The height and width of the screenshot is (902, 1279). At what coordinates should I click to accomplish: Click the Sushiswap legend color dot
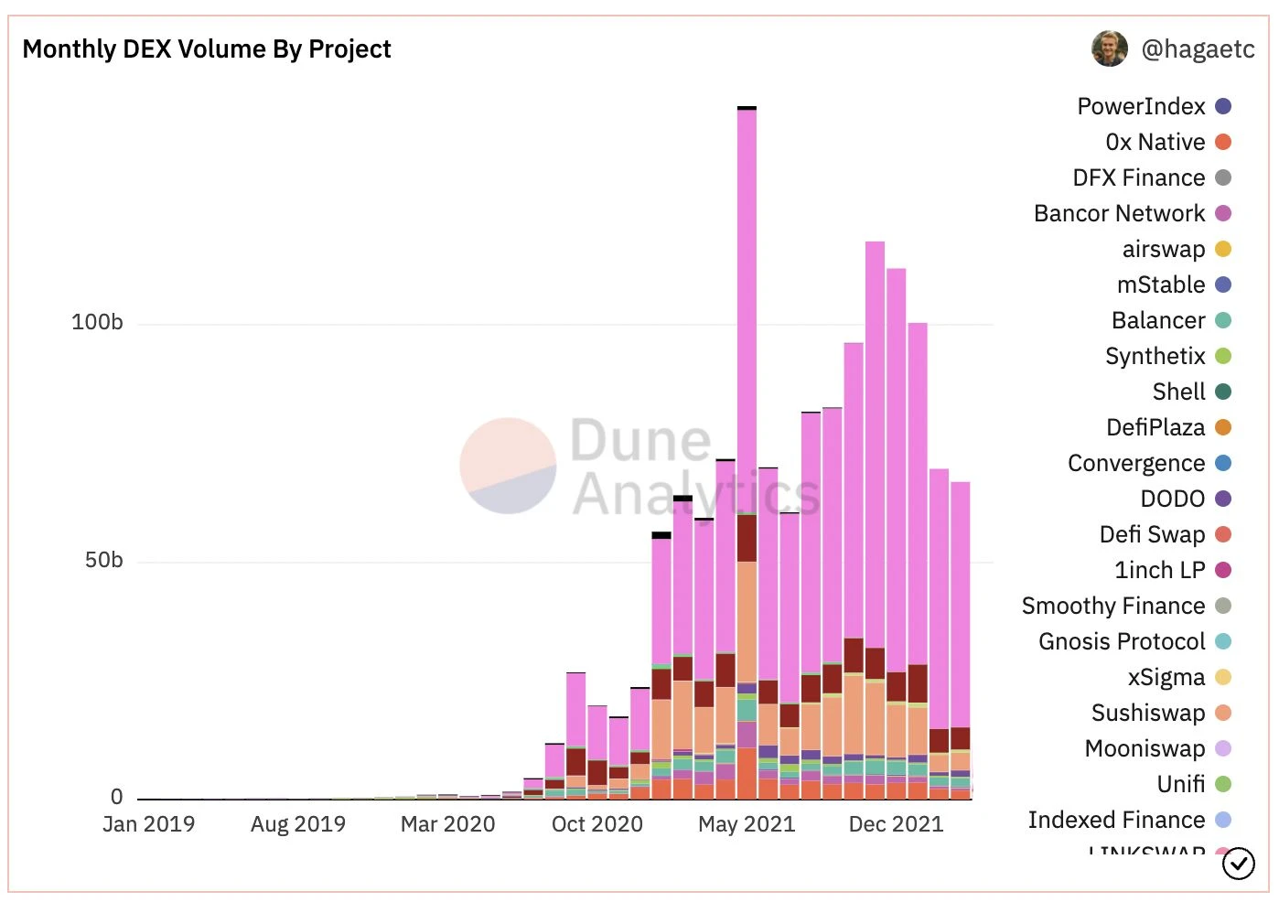1223,714
